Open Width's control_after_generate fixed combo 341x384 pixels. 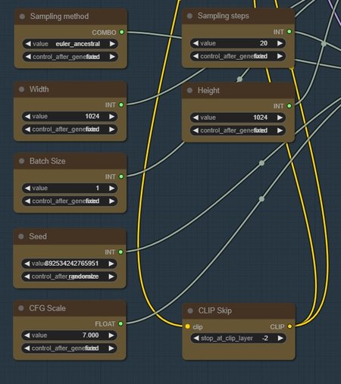(x=70, y=130)
